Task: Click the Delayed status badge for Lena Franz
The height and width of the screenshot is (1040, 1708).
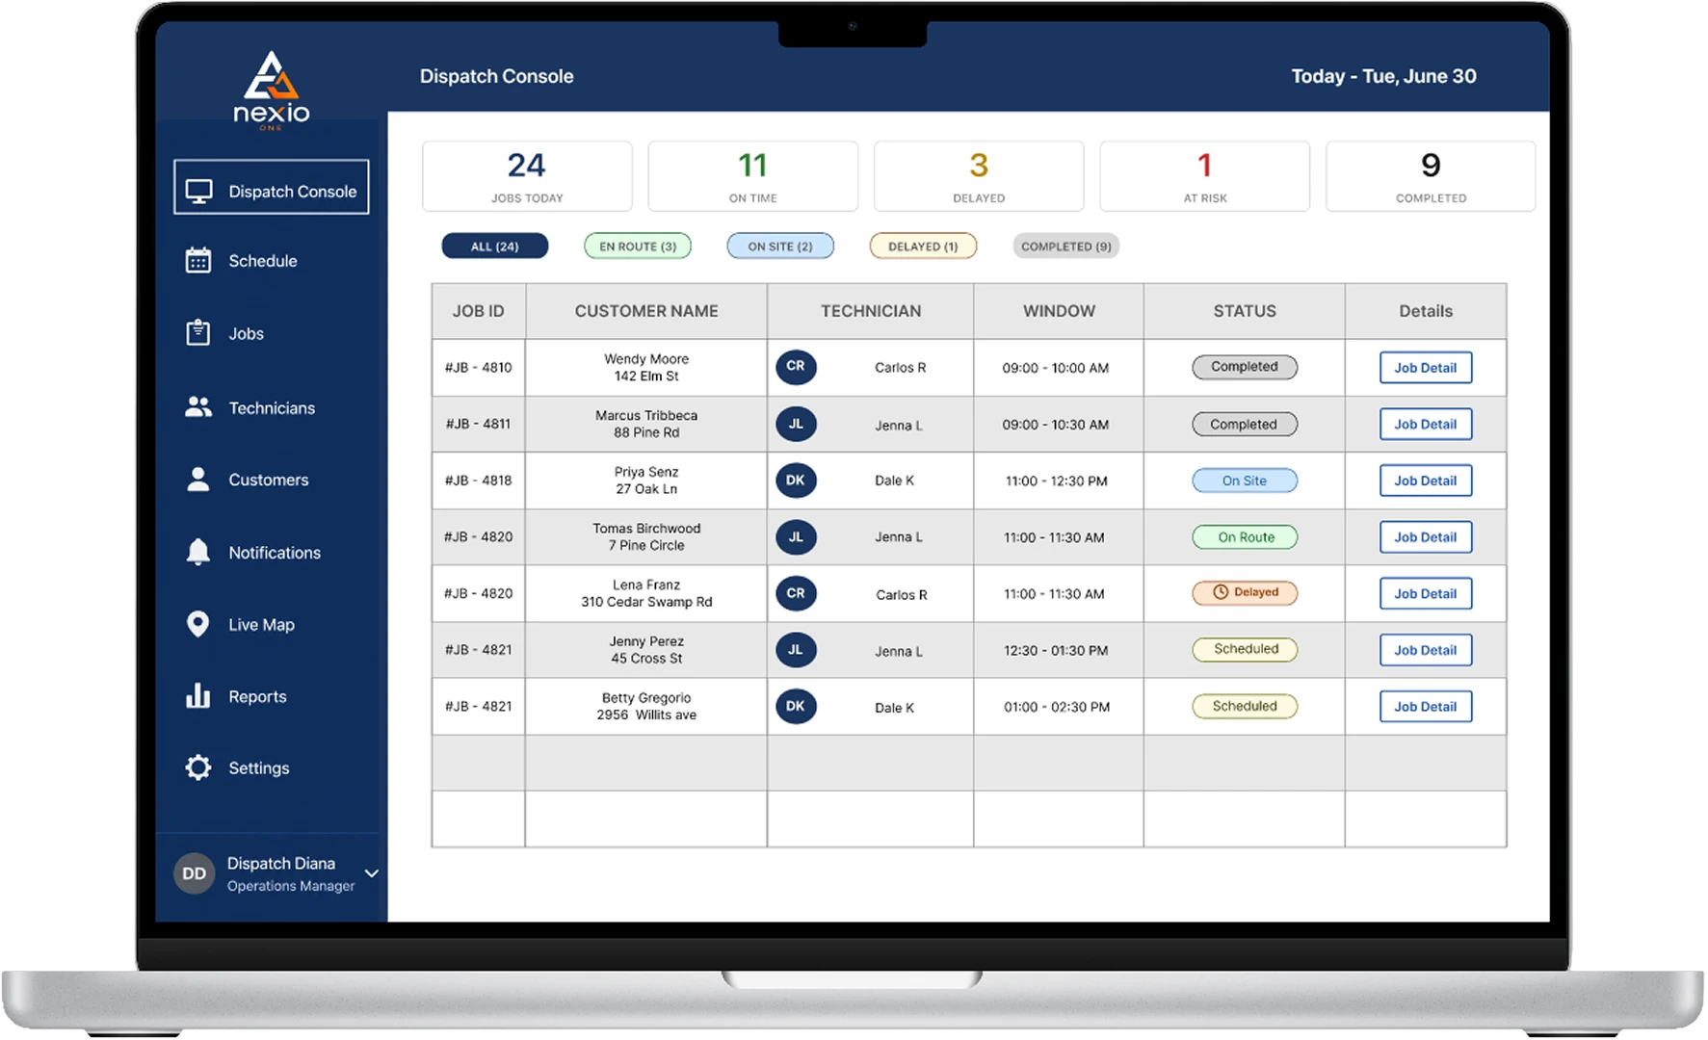Action: [1245, 593]
